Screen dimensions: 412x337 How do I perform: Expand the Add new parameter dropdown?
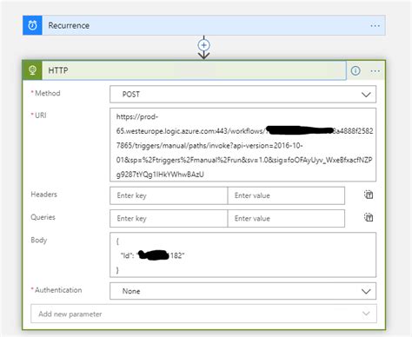point(203,314)
